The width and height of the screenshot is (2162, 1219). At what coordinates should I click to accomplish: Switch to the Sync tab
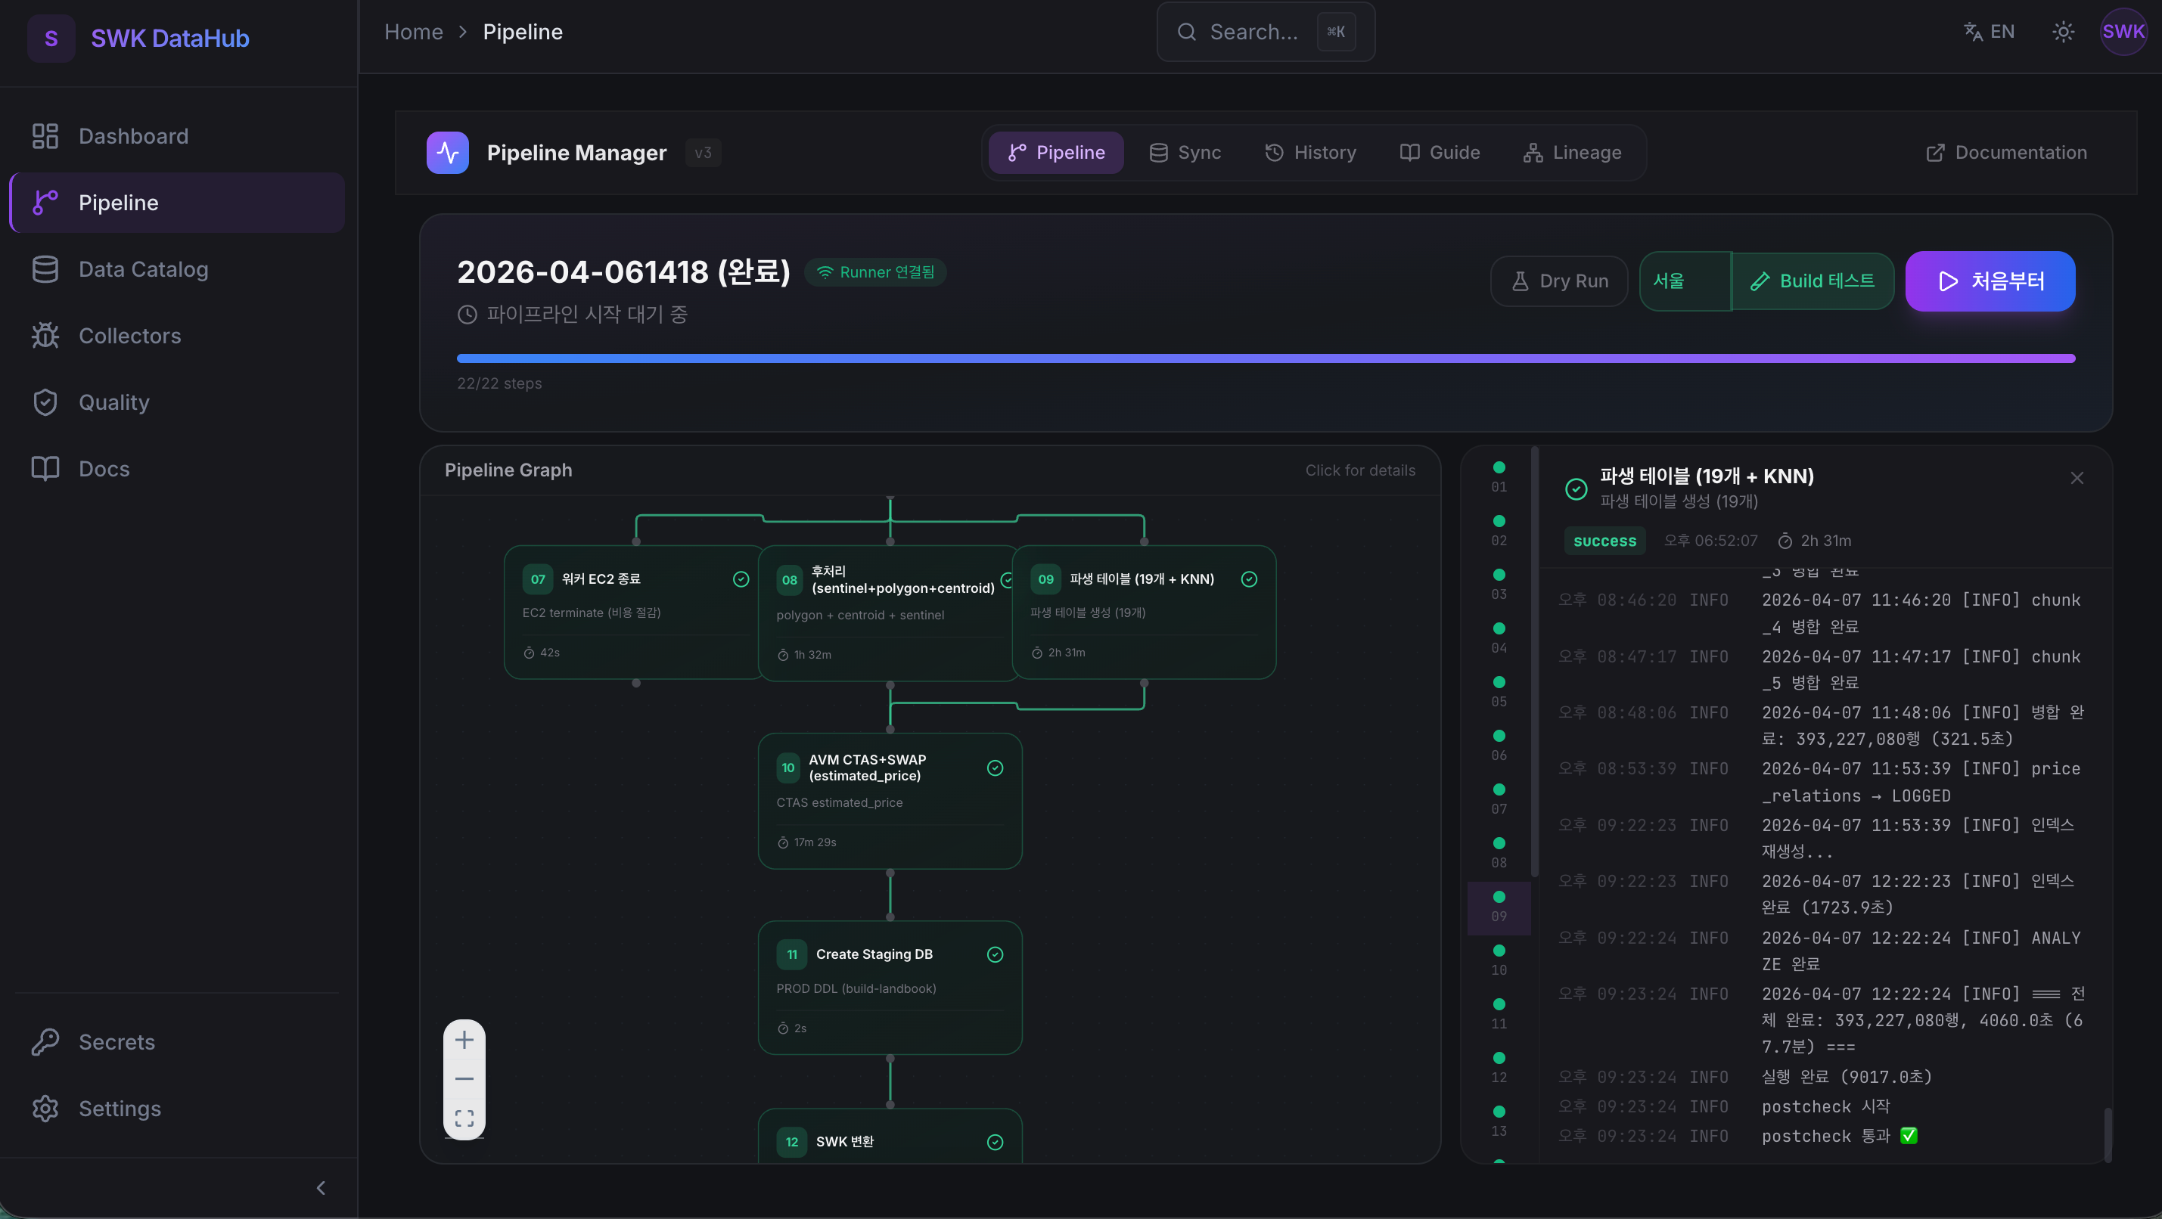point(1185,153)
